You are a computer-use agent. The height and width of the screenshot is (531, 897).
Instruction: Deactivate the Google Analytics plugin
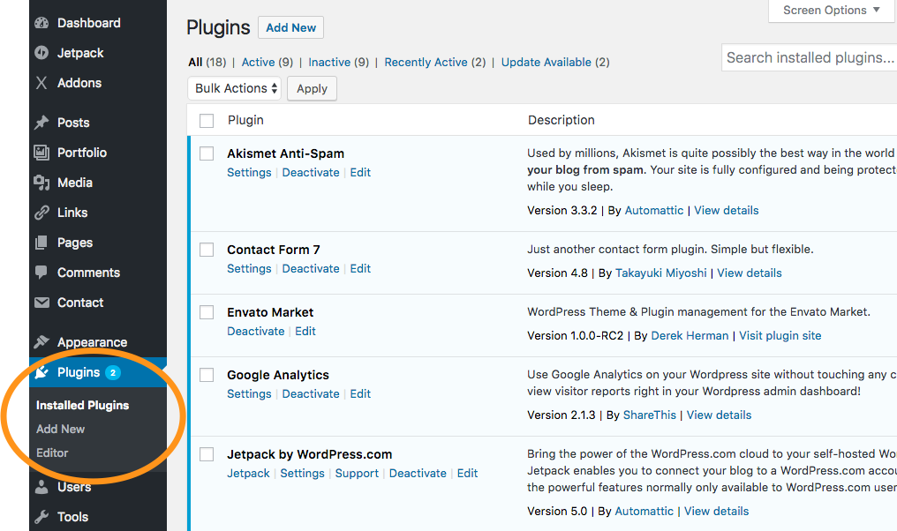(x=311, y=393)
